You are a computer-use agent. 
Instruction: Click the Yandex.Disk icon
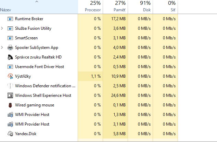click(10, 134)
